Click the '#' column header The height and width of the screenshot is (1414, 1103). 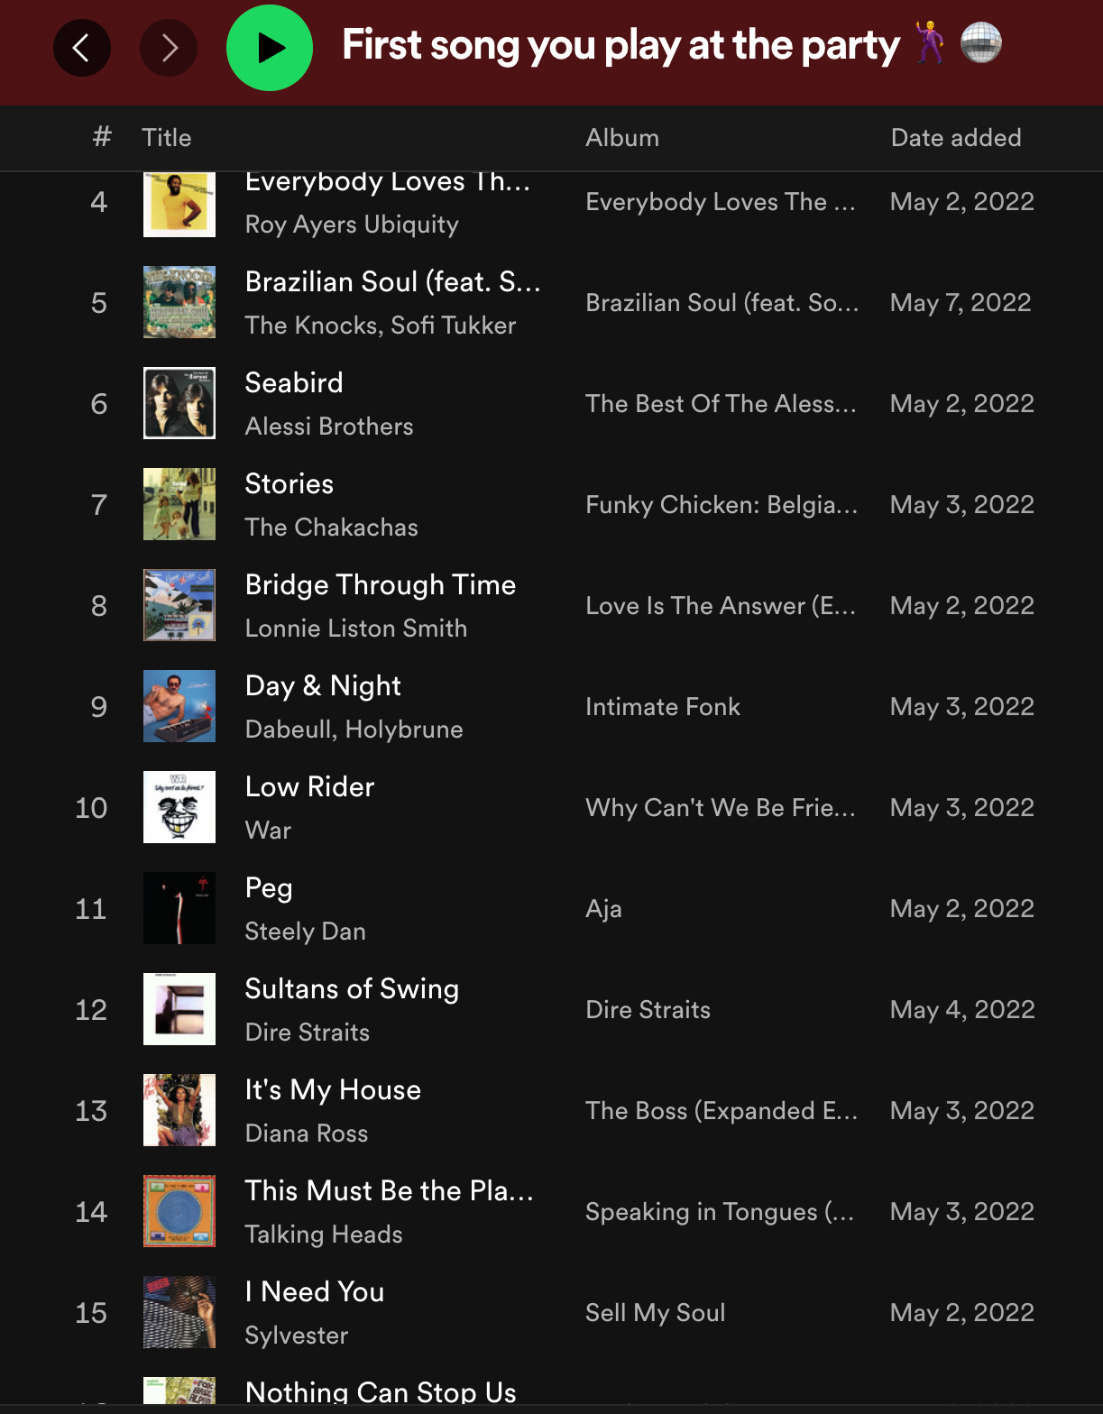101,137
